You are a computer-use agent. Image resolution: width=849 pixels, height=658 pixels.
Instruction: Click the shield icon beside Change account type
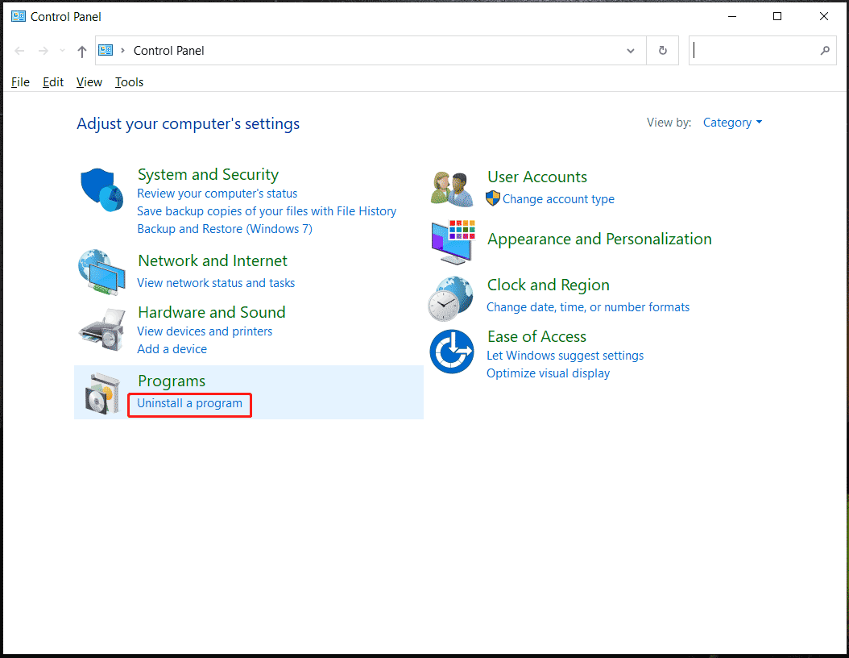[x=493, y=198]
